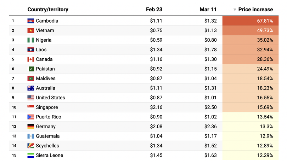Select the Puerto Rico country name
This screenshot has height=163, width=287.
[49, 117]
